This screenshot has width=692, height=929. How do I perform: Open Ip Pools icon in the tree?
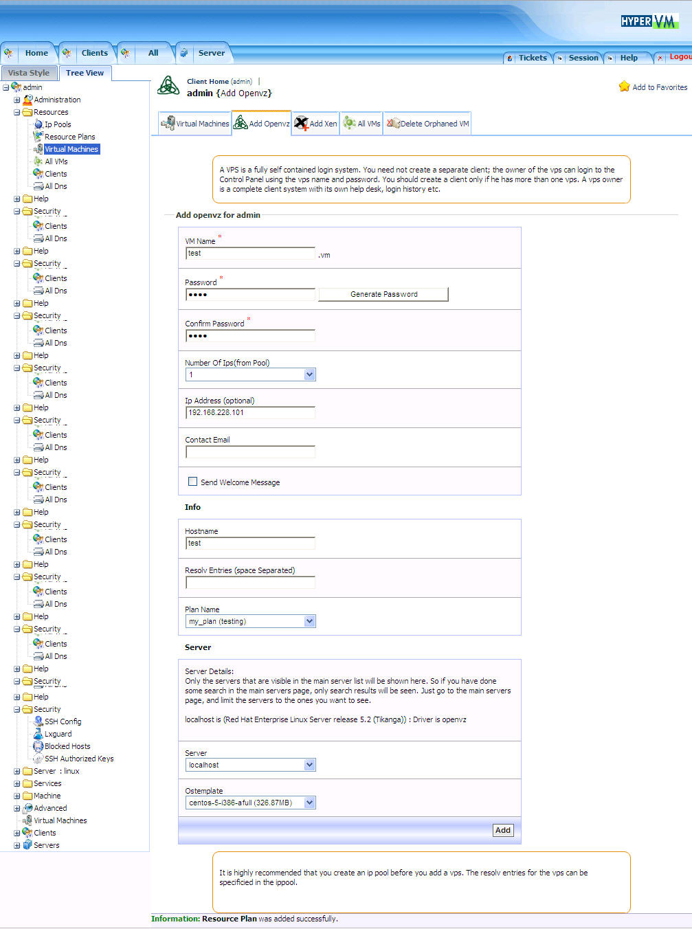coord(38,124)
